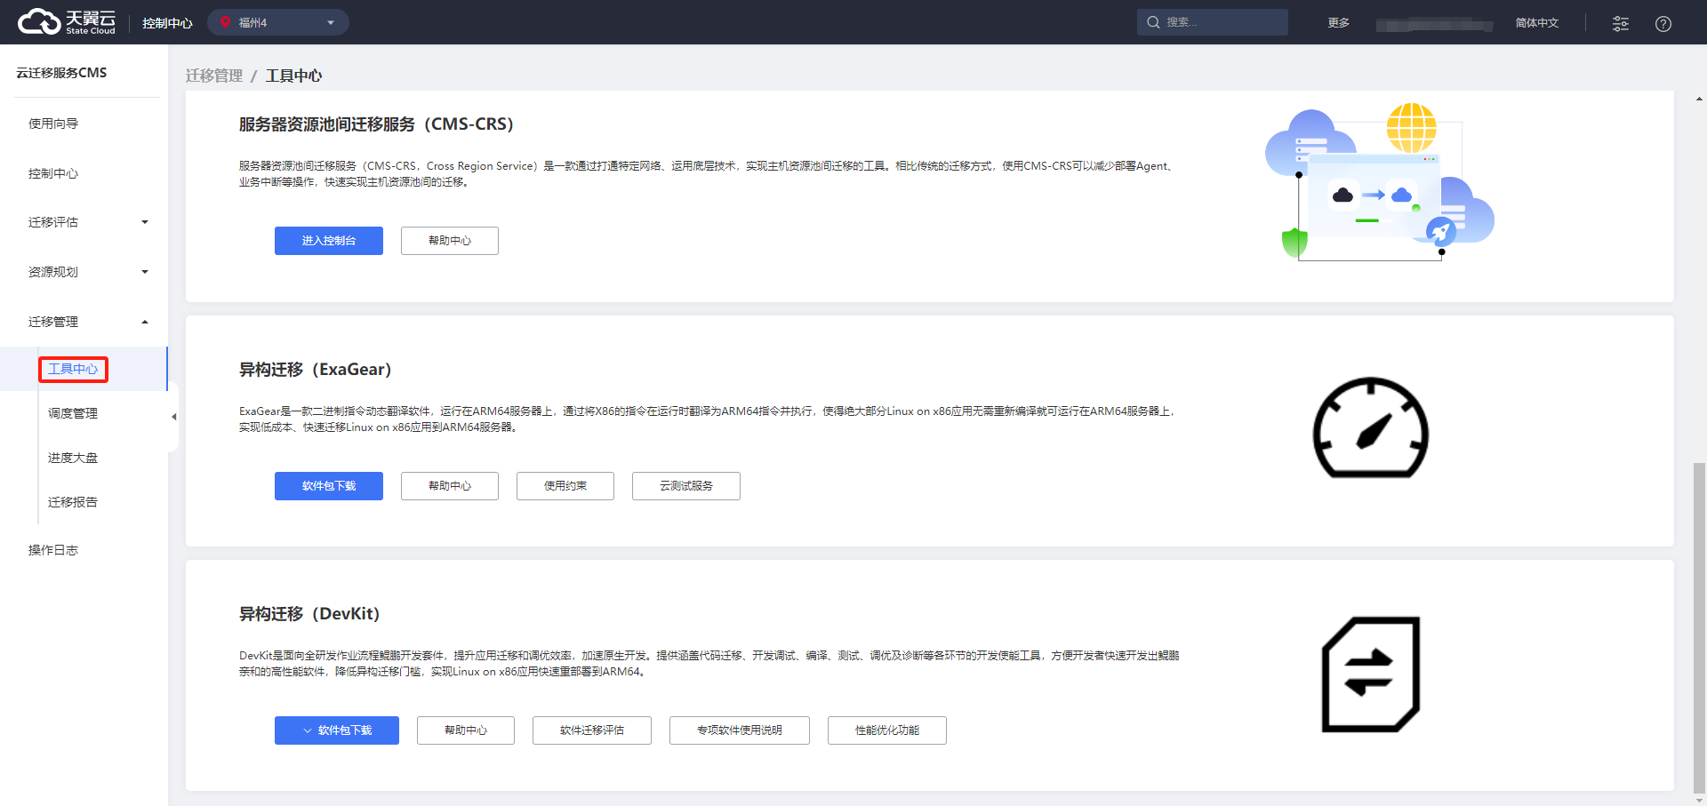
Task: Open 操作日志 in the sidebar
Action: [53, 550]
